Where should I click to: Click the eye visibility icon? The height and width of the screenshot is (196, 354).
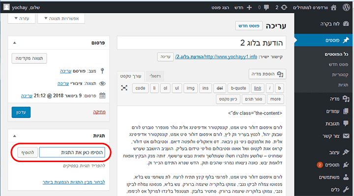click(102, 84)
